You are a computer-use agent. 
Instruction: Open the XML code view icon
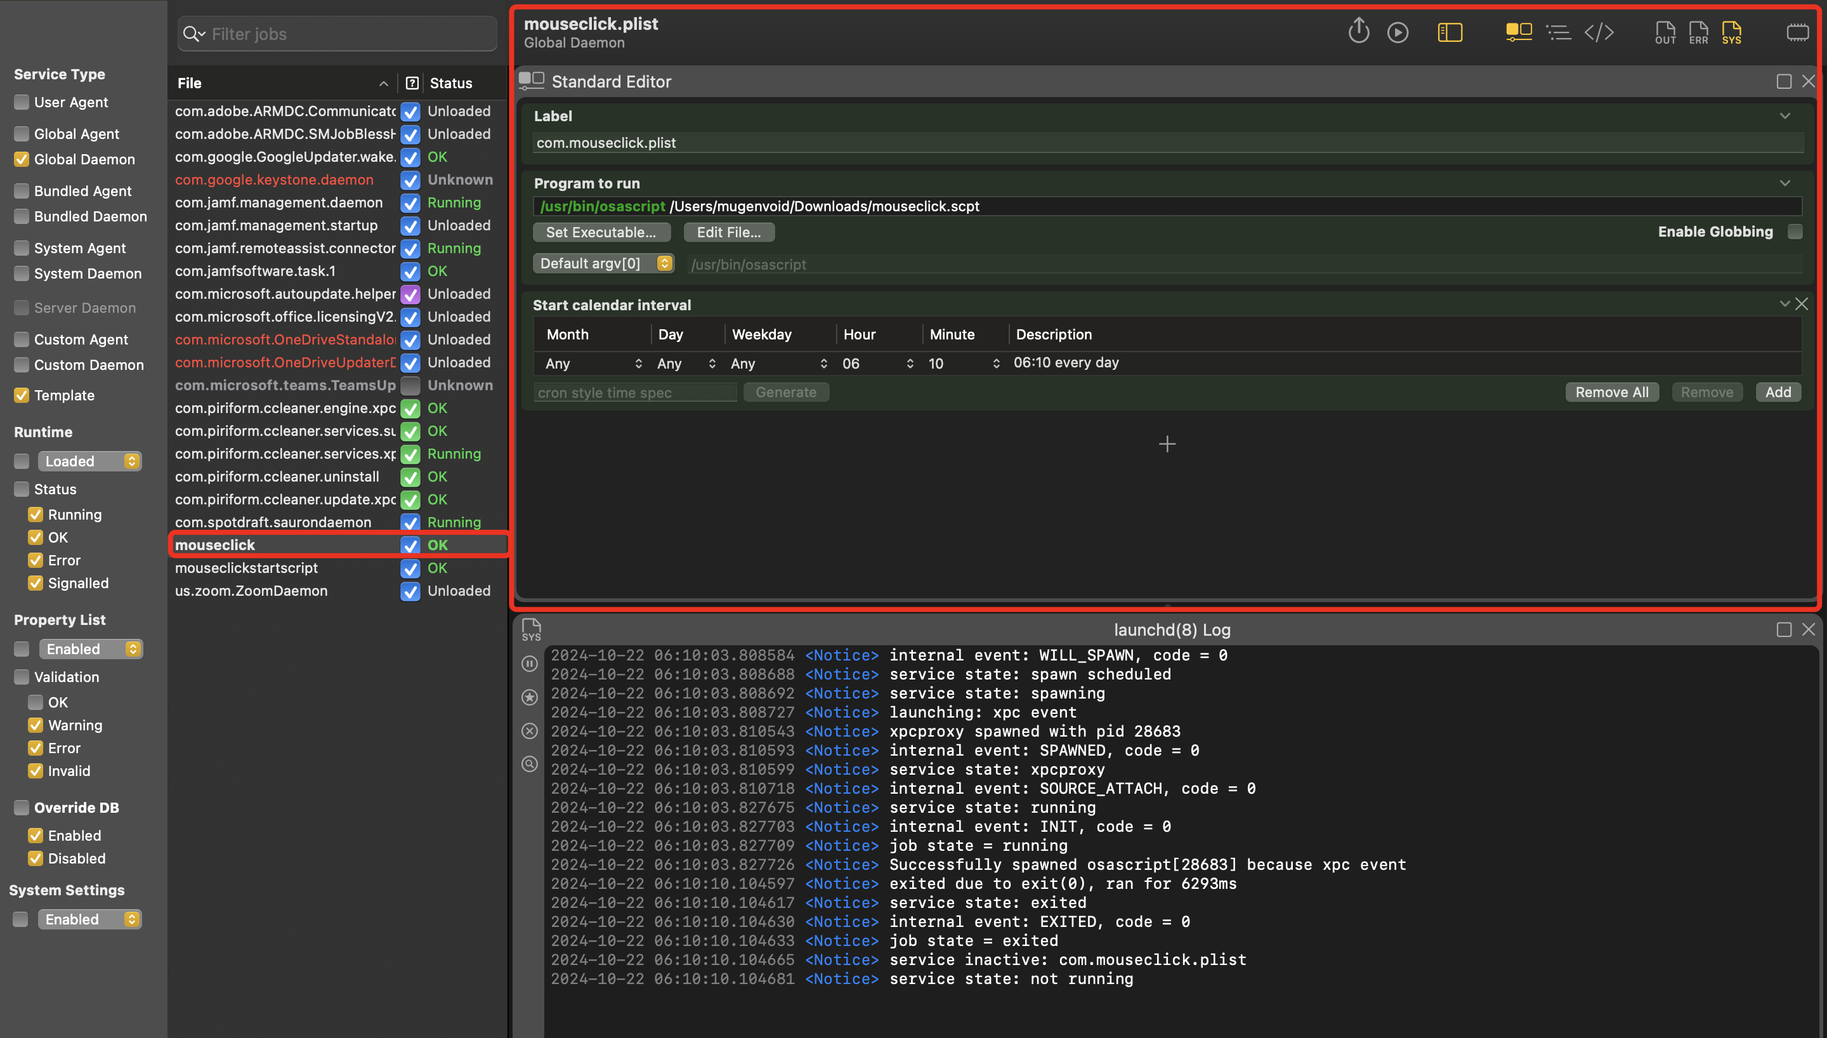1599,33
